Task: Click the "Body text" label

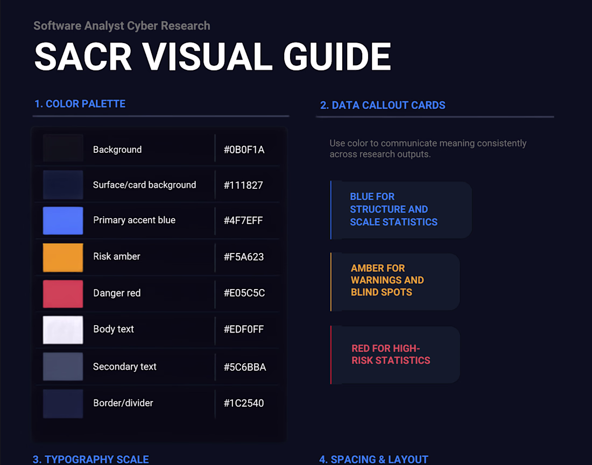Action: (114, 329)
